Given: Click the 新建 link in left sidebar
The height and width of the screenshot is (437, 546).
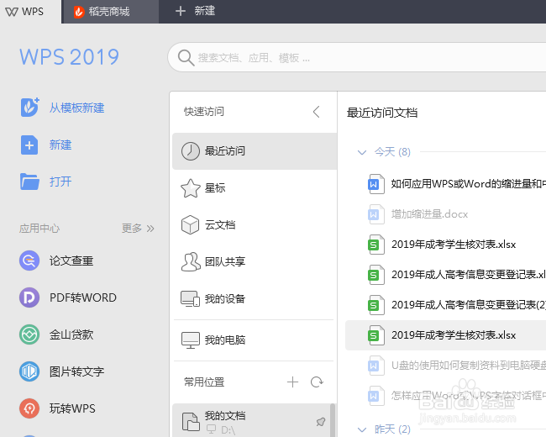Looking at the screenshot, I should click(x=60, y=145).
